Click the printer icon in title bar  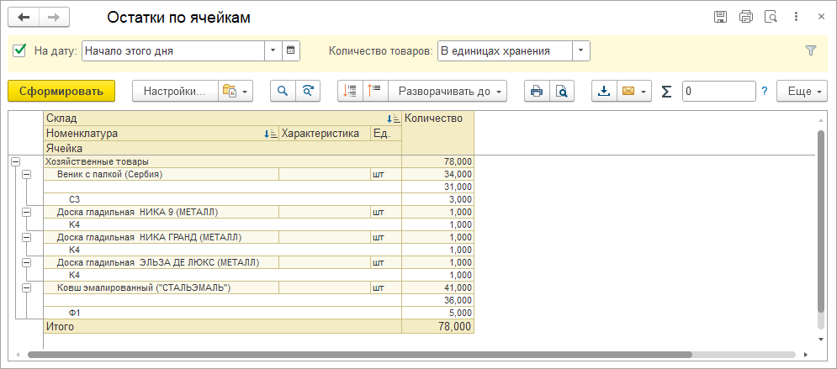point(745,17)
